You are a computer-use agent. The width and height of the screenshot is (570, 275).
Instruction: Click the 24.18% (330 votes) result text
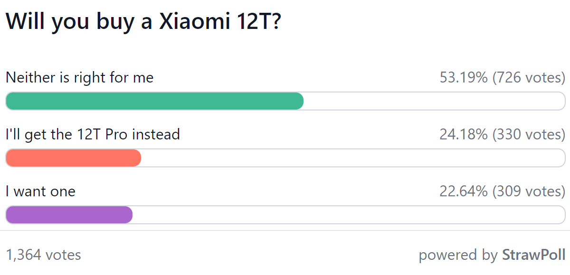click(503, 134)
